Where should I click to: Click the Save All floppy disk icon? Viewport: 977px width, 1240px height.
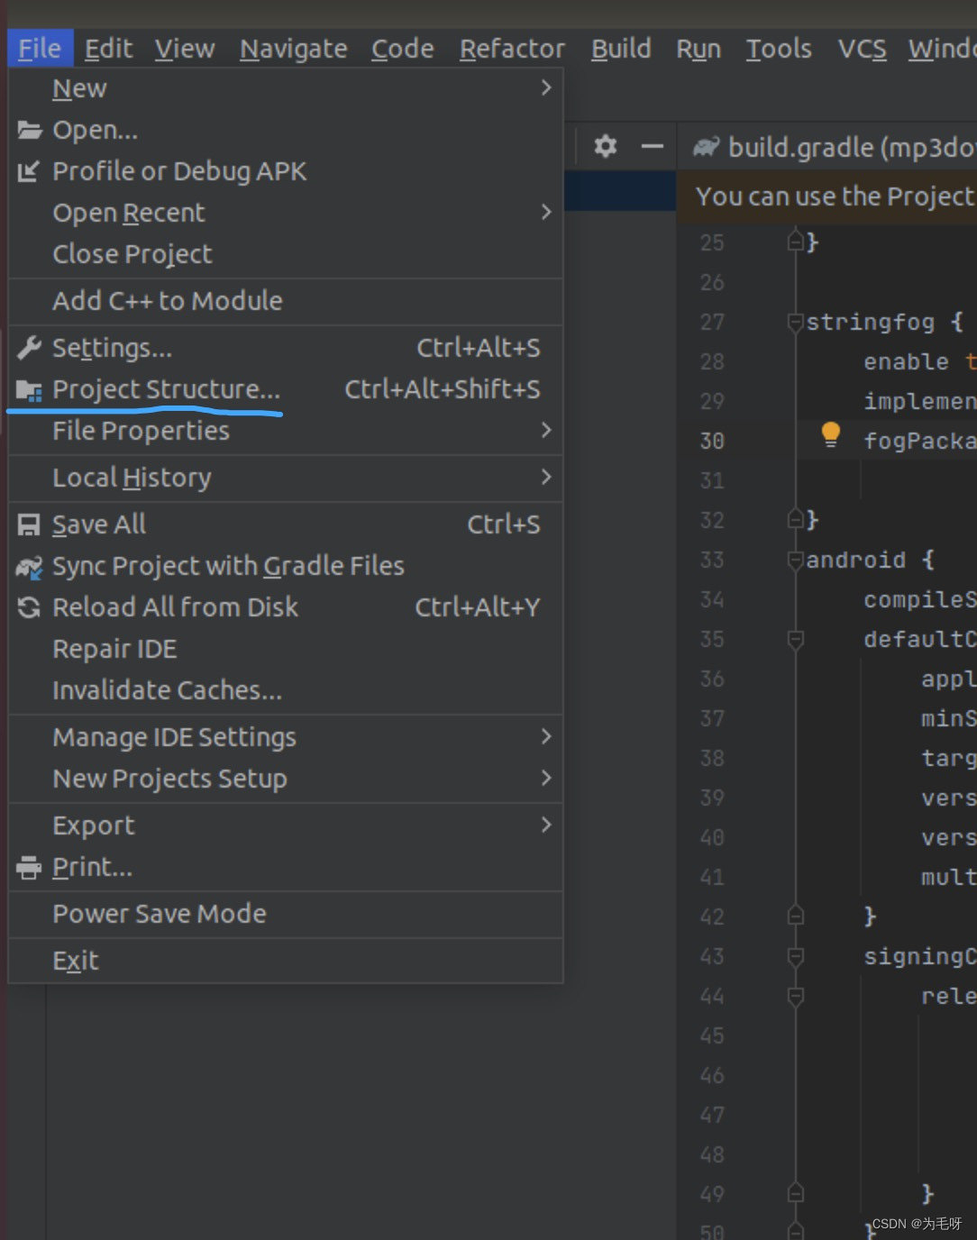[28, 524]
